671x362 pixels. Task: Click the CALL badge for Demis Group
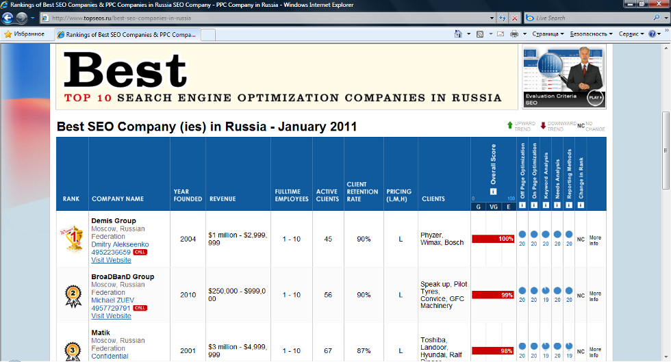pyautogui.click(x=140, y=252)
